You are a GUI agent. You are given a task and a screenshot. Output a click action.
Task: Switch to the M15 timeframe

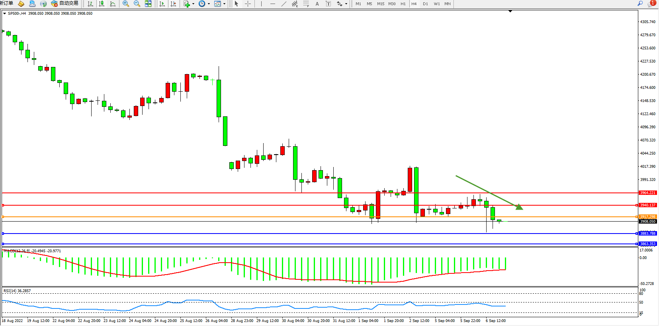point(381,4)
